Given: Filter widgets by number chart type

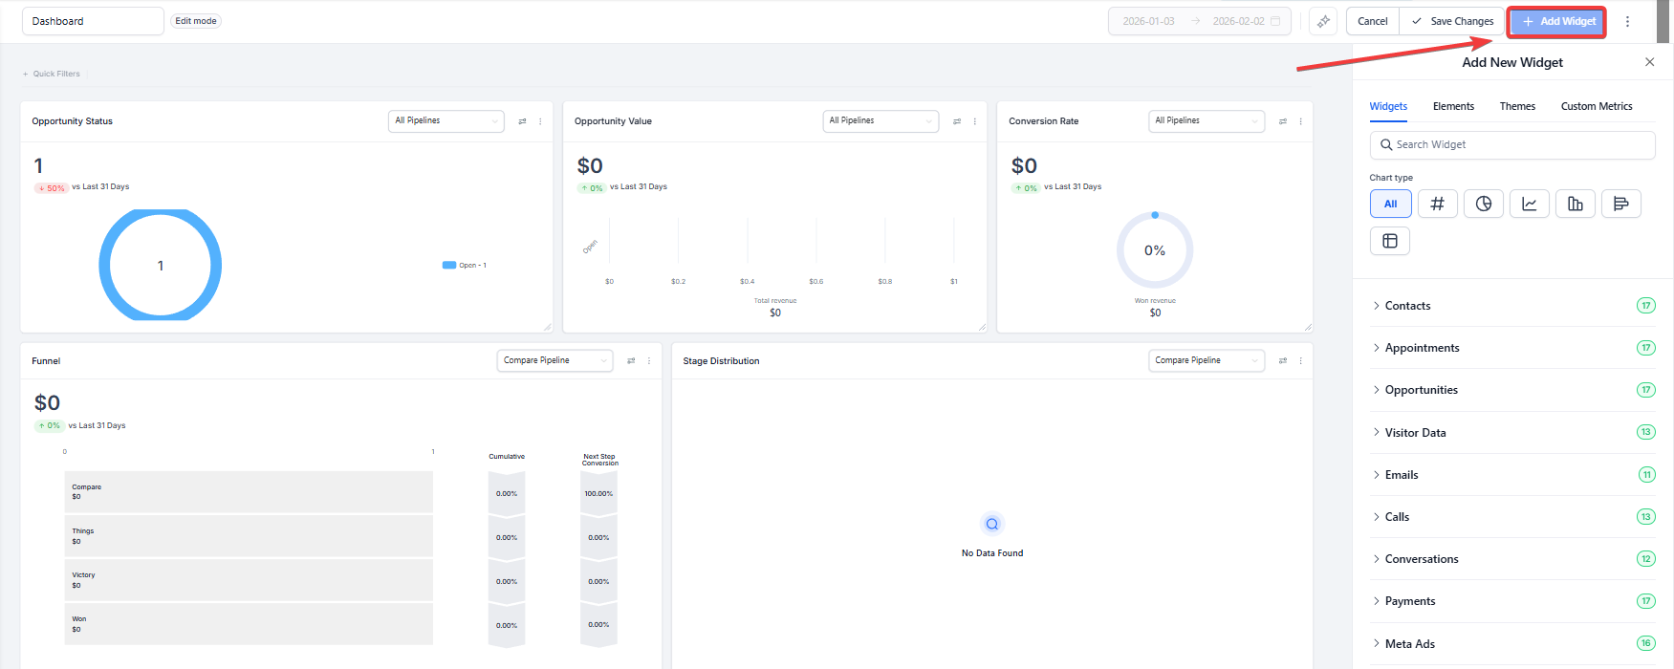Looking at the screenshot, I should click(x=1437, y=204).
